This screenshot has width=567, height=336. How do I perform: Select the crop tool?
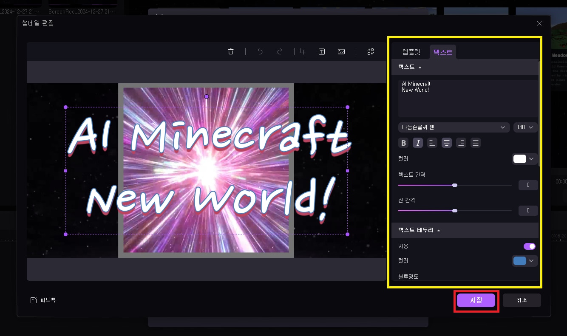click(302, 51)
